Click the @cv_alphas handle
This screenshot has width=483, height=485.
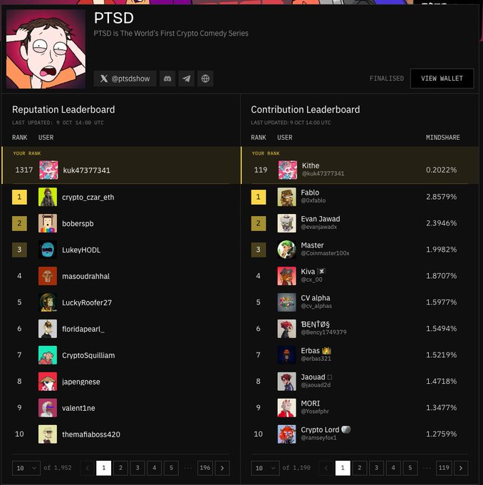(316, 306)
